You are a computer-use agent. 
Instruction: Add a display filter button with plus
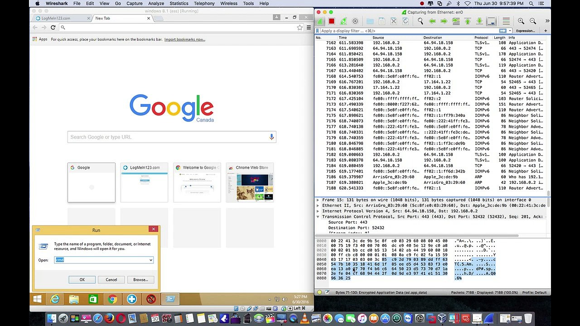[546, 31]
